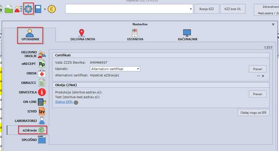Open the ON-LINE card reader section
The height and width of the screenshot is (151, 279).
point(34,102)
